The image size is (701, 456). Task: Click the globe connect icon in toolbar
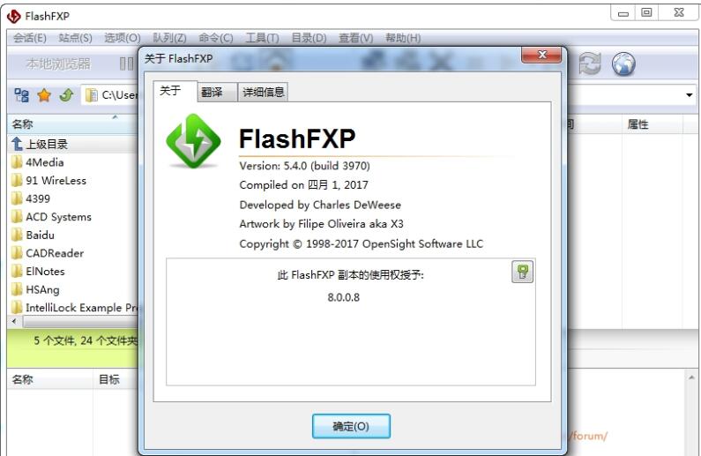pyautogui.click(x=623, y=64)
